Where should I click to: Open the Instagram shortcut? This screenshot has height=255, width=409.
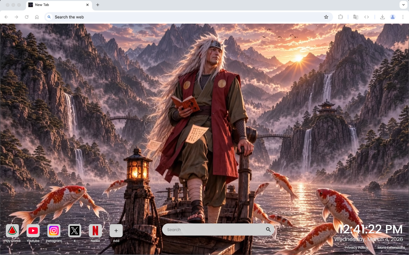54,230
